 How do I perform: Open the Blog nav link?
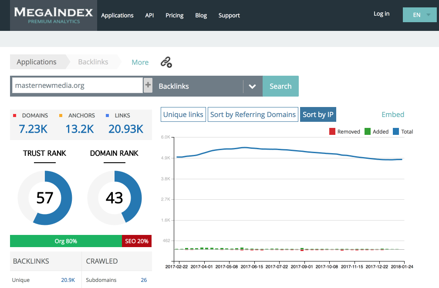pyautogui.click(x=201, y=15)
